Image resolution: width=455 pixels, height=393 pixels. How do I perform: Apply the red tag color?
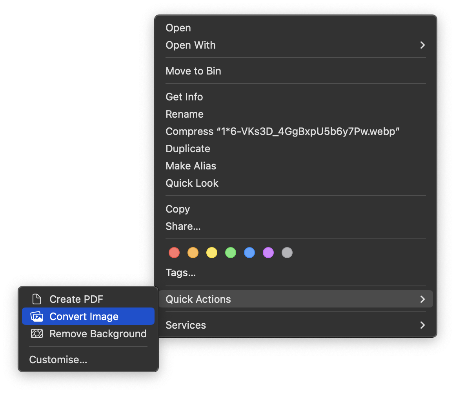point(174,253)
